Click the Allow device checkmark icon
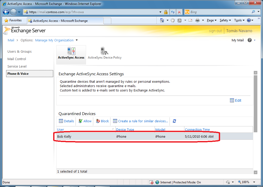This screenshot has height=187, width=263. pyautogui.click(x=80, y=121)
